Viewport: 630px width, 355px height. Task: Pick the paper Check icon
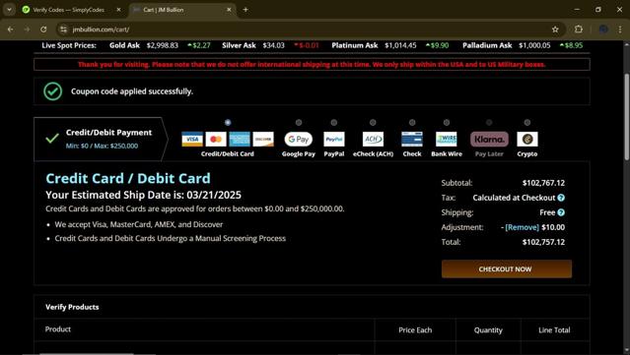tap(412, 139)
